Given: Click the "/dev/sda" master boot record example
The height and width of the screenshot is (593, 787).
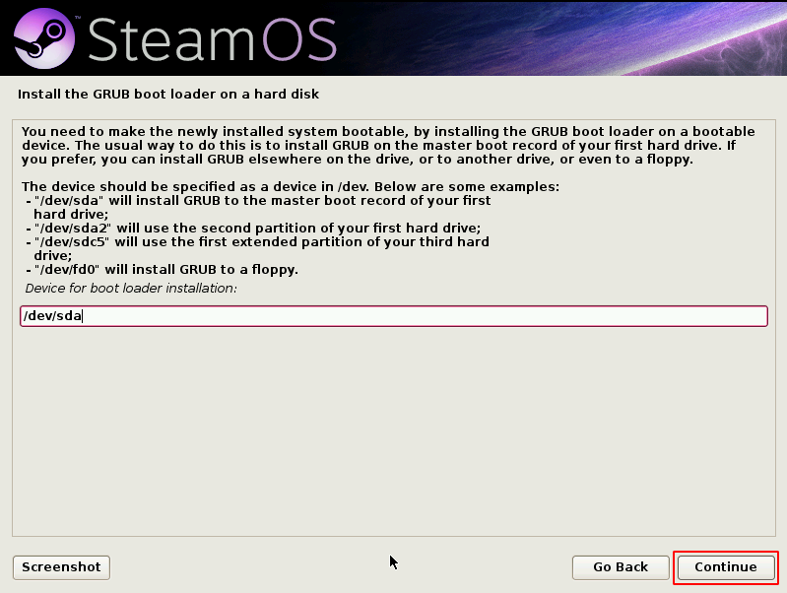Looking at the screenshot, I should (256, 200).
